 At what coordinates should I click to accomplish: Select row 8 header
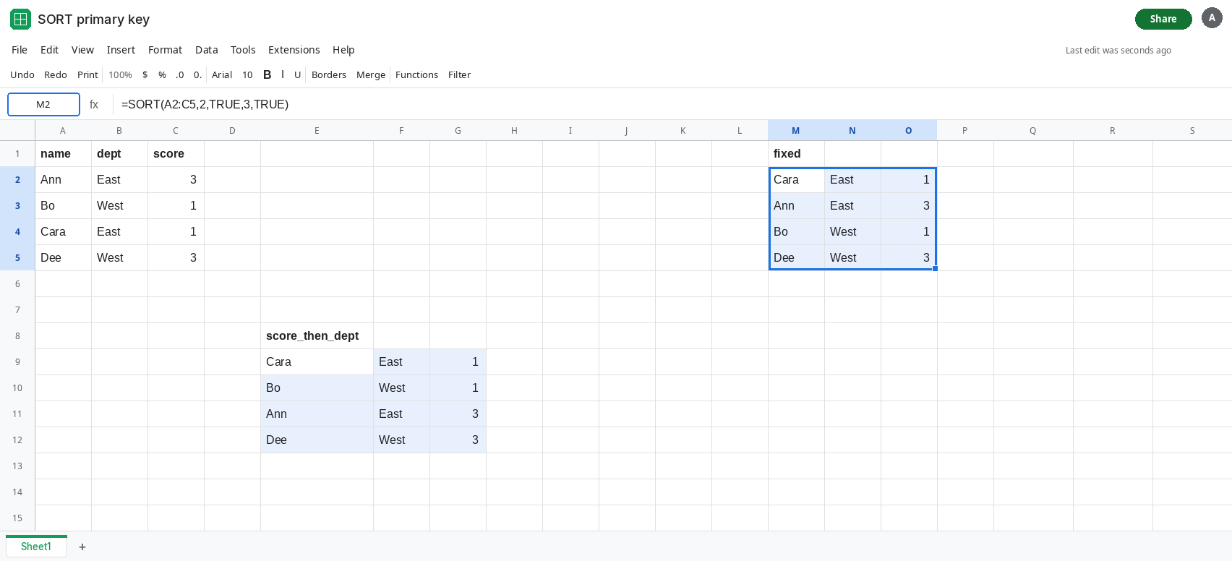tap(17, 336)
